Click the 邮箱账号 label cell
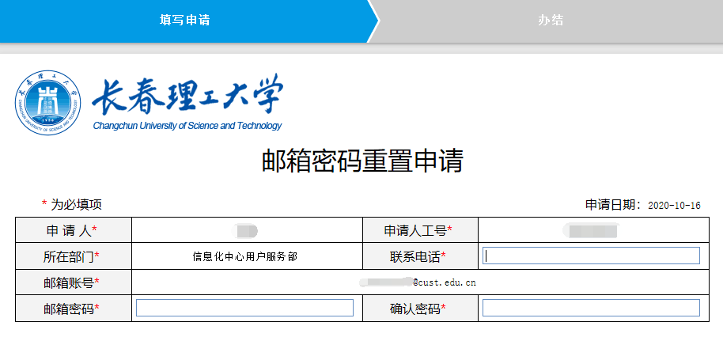The image size is (723, 341). (74, 282)
